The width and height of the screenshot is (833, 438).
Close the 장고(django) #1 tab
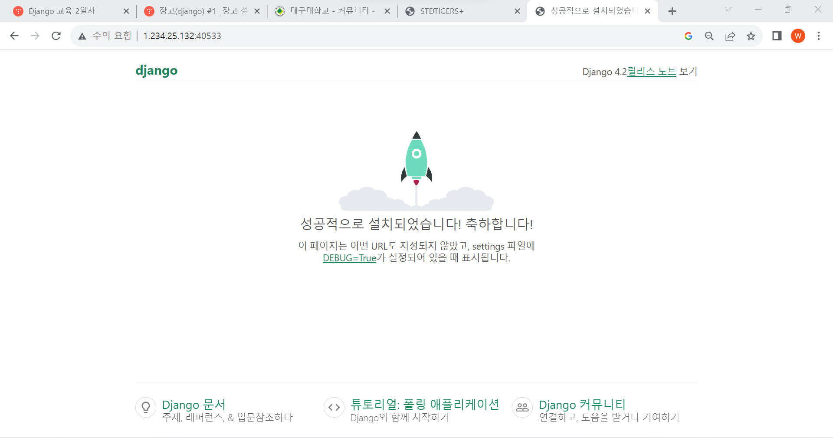pos(257,11)
